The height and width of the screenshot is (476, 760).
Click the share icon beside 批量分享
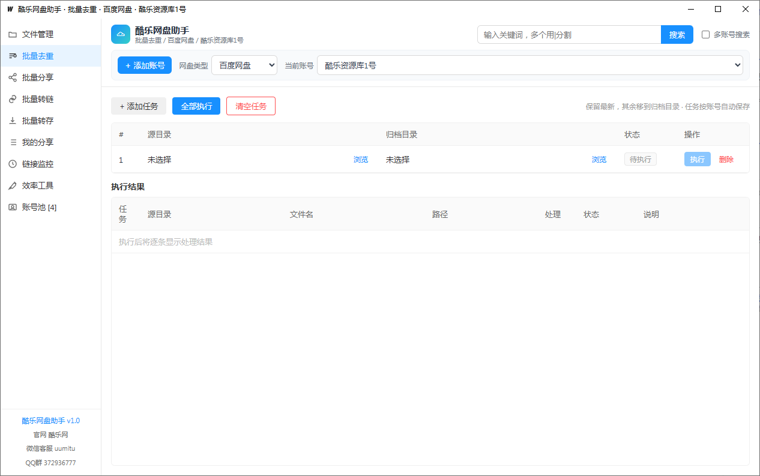tap(13, 77)
